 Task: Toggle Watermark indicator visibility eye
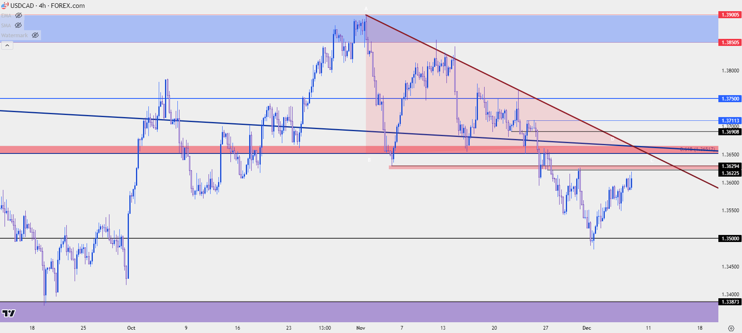pyautogui.click(x=35, y=35)
